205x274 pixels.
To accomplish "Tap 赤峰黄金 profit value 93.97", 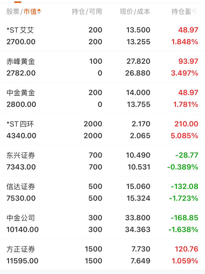I will (x=188, y=61).
